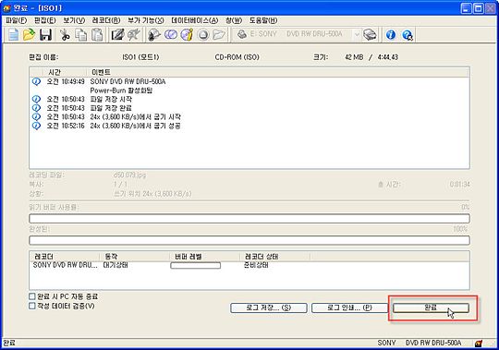This screenshot has width=499, height=350.
Task: Select the 파일 저장 시작 log entry
Action: pos(111,99)
